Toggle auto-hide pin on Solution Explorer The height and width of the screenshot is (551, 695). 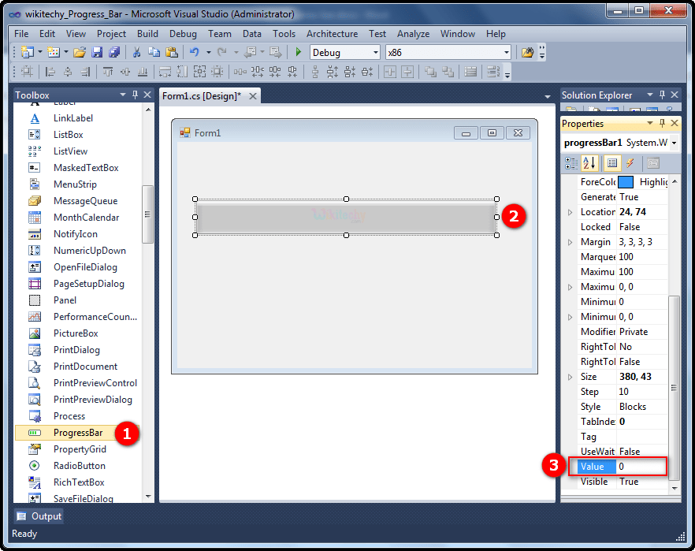[663, 95]
